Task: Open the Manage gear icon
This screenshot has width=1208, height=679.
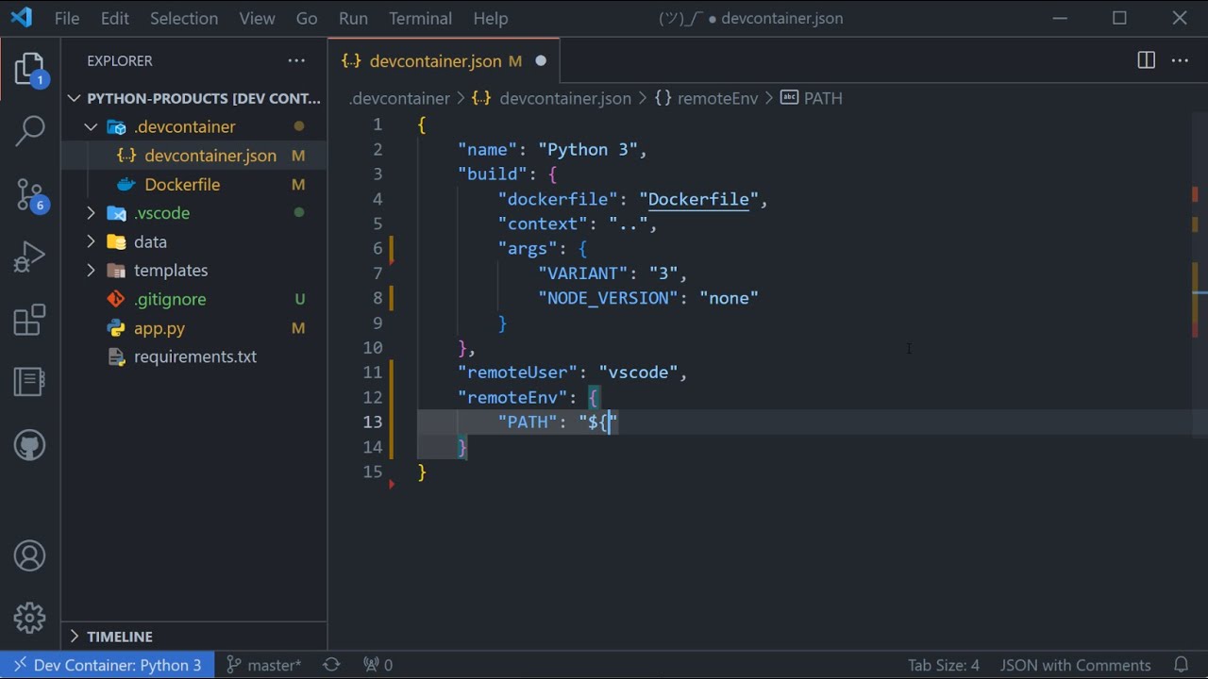Action: [29, 618]
